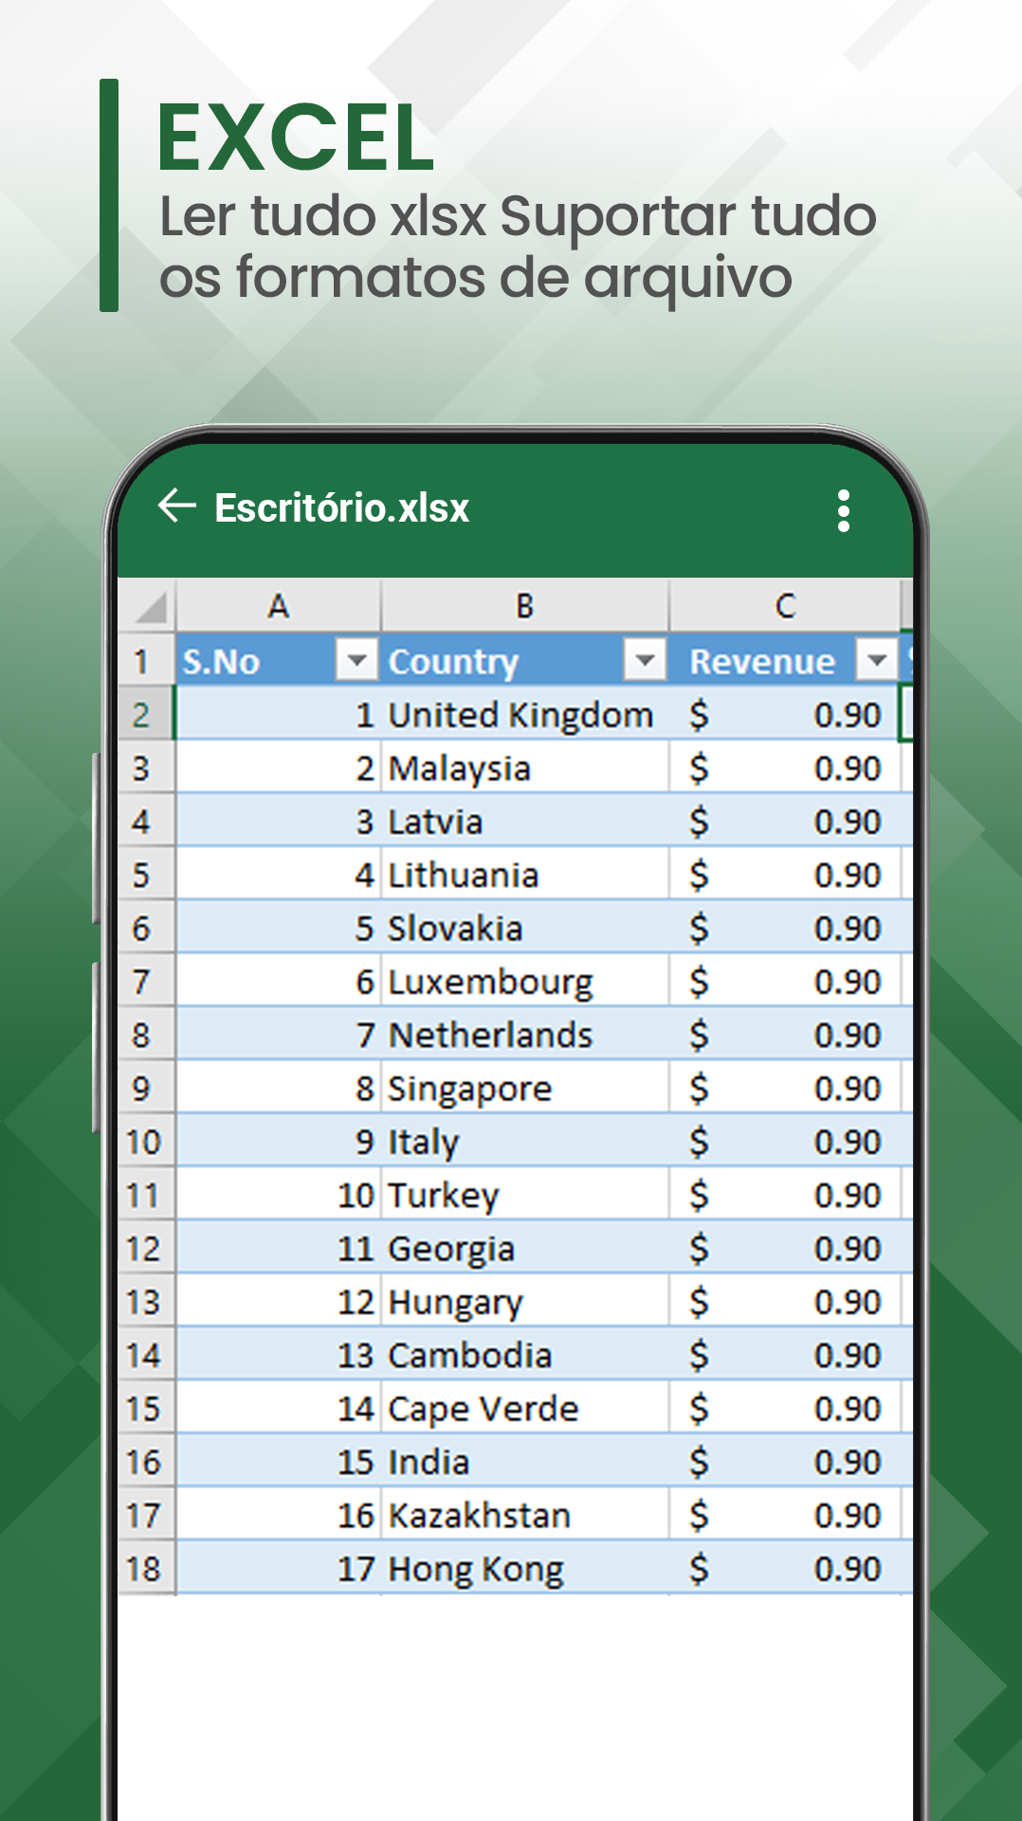Image resolution: width=1022 pixels, height=1821 pixels.
Task: Select the United Kingdom cell
Action: (525, 714)
